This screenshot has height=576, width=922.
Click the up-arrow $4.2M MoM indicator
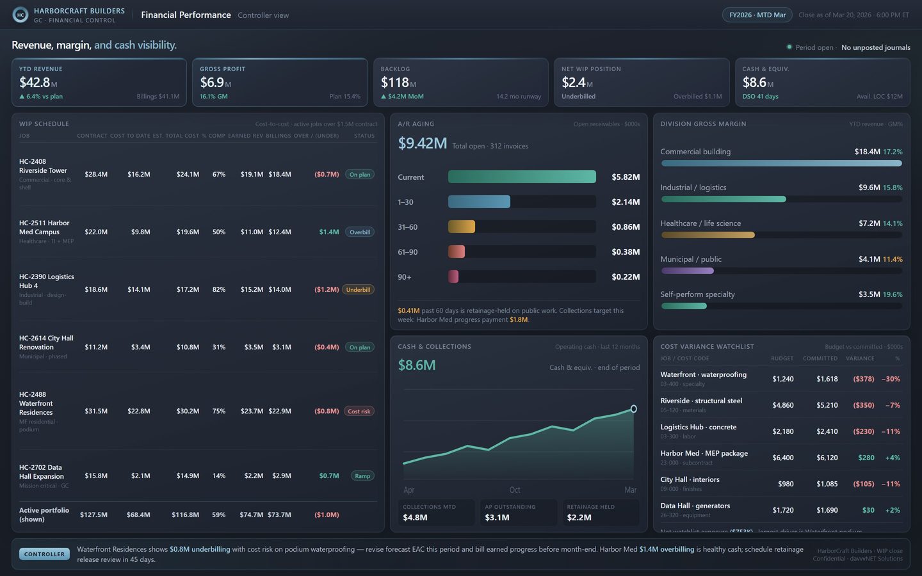[402, 97]
